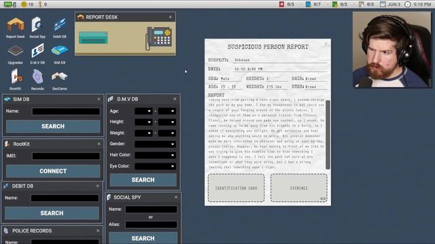This screenshot has width=435, height=244.
Task: Click the Police Records window title icon
Action: click(x=6, y=230)
